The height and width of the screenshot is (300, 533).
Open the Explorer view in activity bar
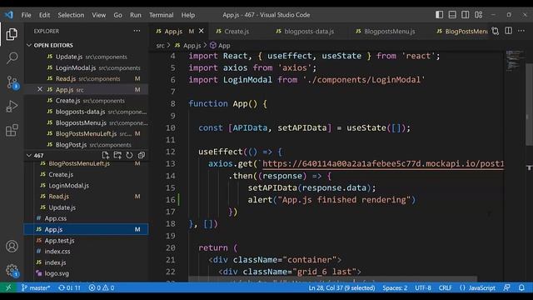coord(12,34)
